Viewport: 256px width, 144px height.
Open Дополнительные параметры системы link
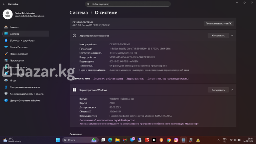(168, 79)
